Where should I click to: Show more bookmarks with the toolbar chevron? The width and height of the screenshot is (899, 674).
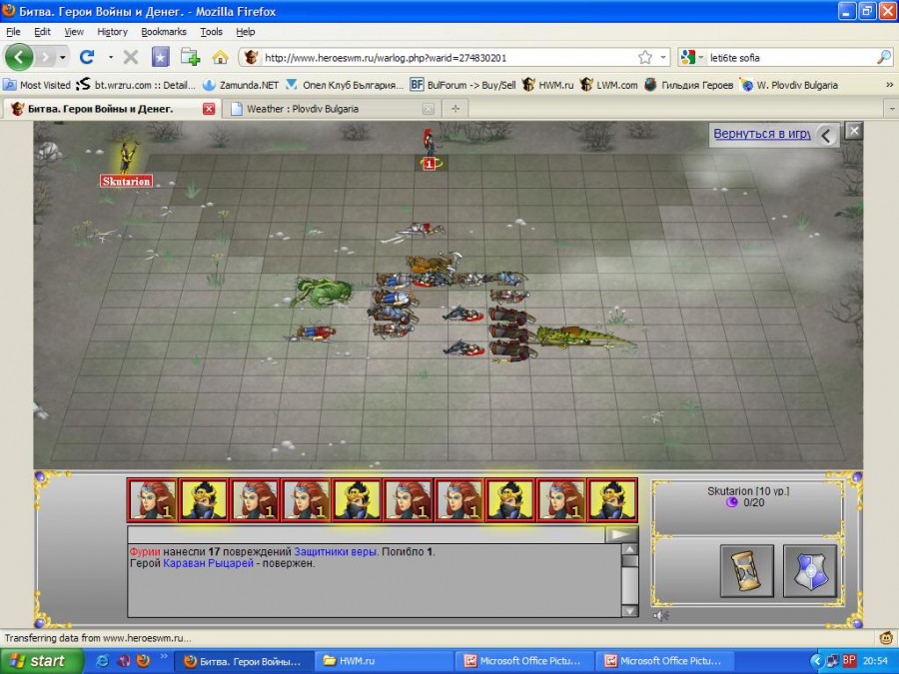(x=889, y=85)
